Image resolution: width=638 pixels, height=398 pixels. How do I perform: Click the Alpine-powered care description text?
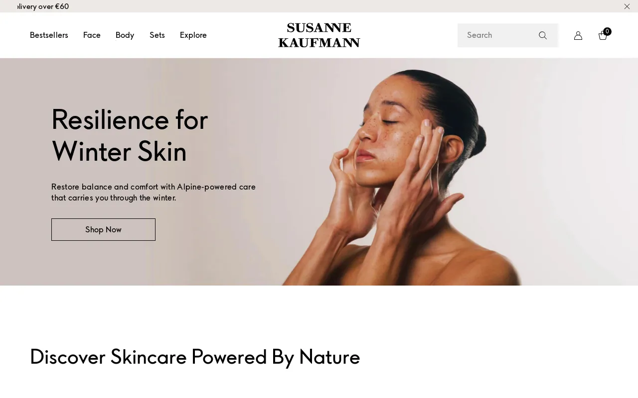(154, 192)
